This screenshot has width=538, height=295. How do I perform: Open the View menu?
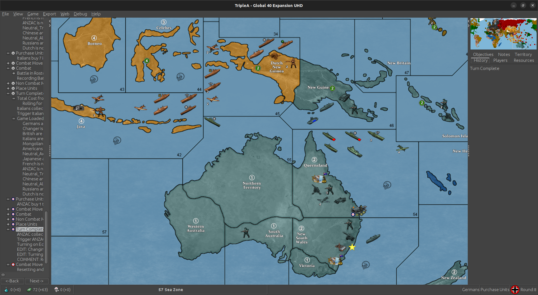[x=18, y=14]
